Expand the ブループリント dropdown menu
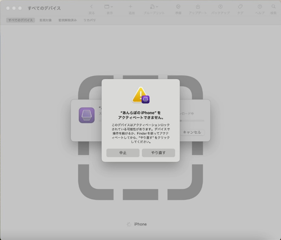Screen dimensions: 281x240 pos(154,6)
